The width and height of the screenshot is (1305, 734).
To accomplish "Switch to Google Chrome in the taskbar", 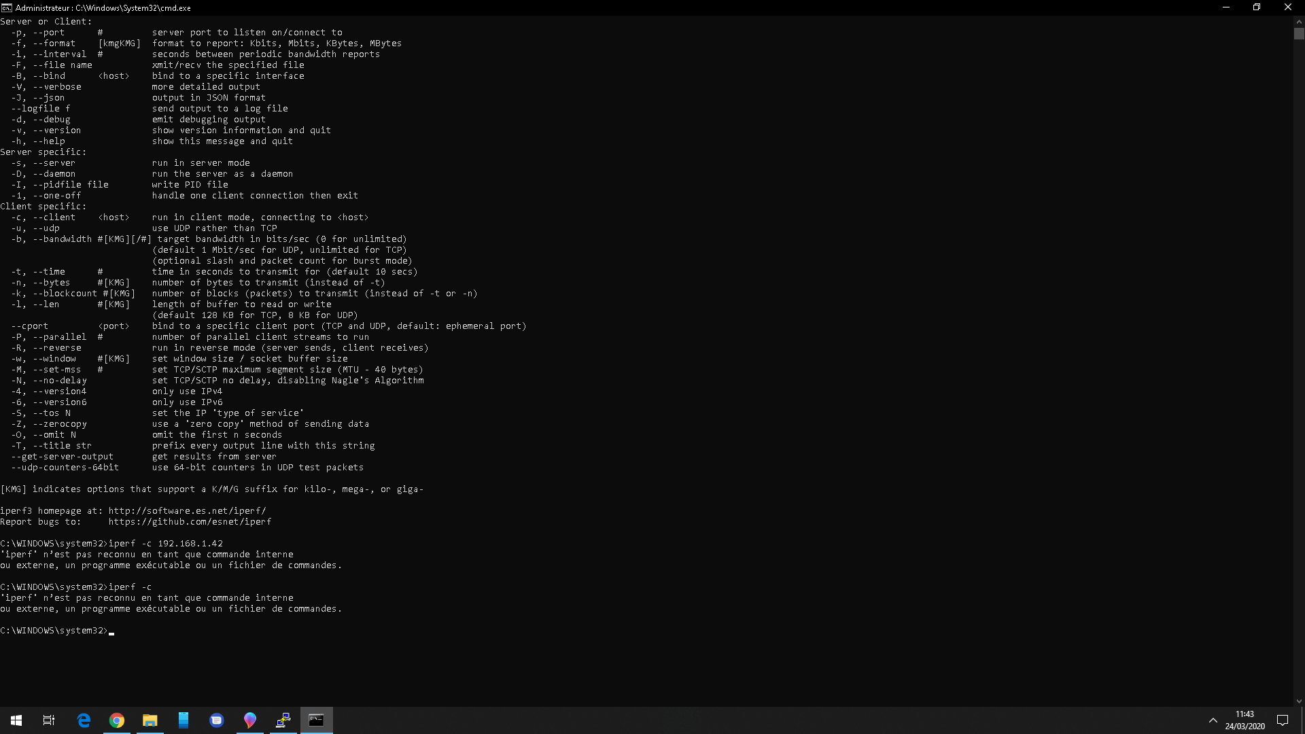I will [117, 720].
